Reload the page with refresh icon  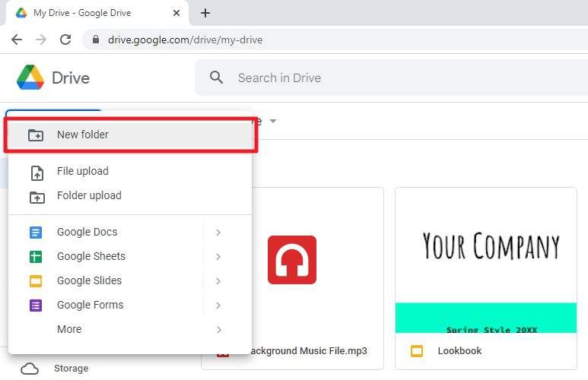click(65, 40)
